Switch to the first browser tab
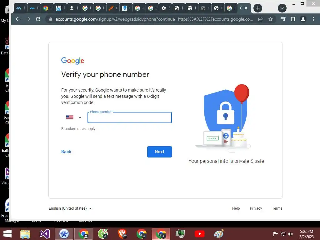This screenshot has width=320, height=240. pos(20,8)
